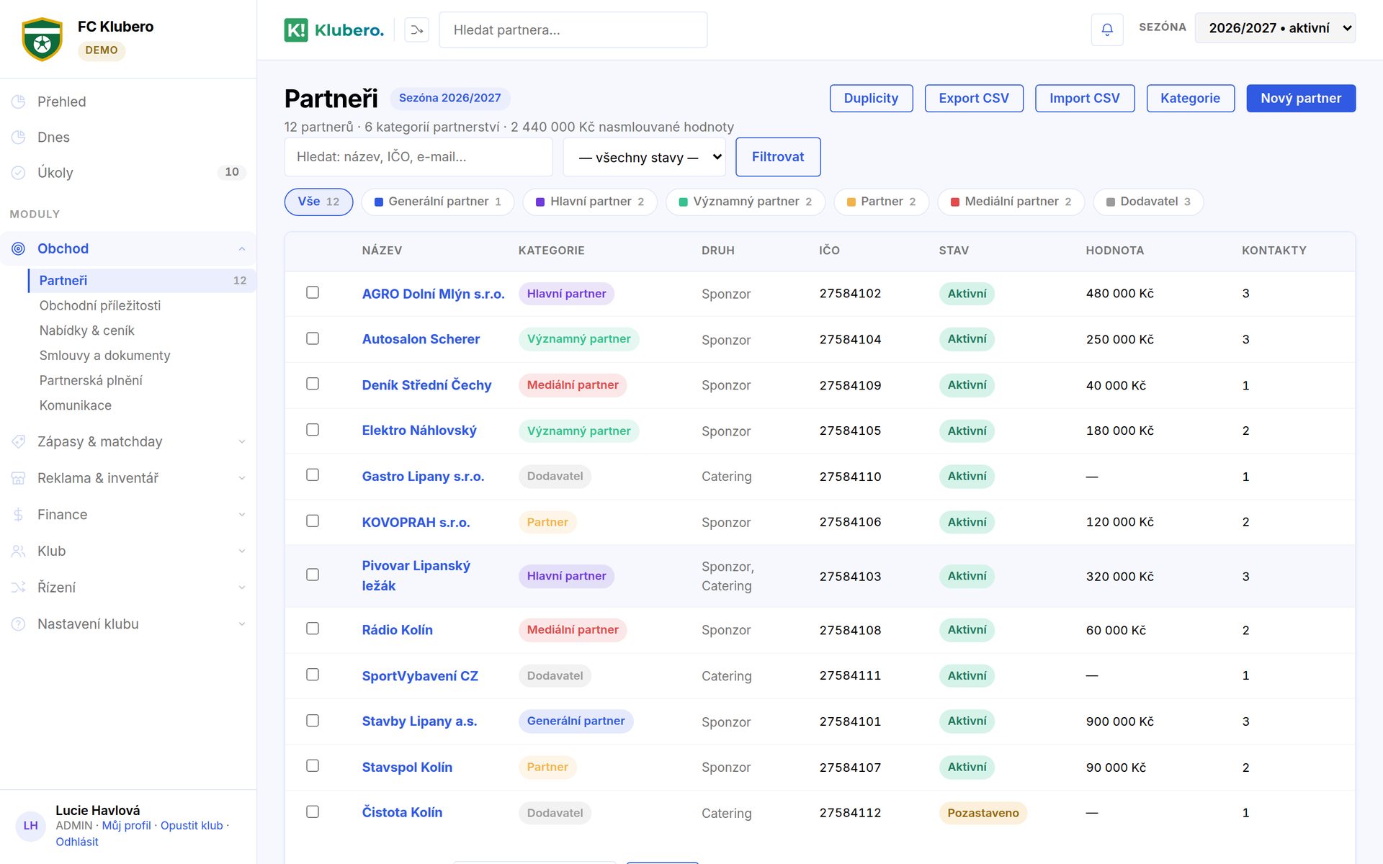Toggle the sidebar collapse icon button
1383x864 pixels.
pos(416,30)
